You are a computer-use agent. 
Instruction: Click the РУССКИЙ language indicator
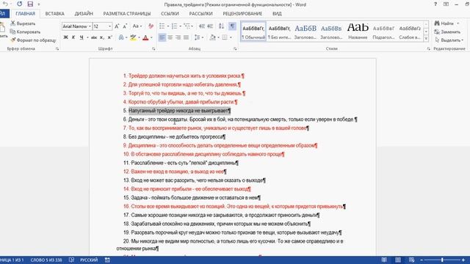(89, 260)
